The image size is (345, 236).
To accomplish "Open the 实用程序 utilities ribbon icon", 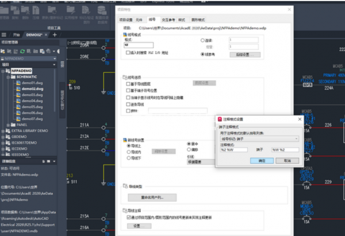I will (x=71, y=10).
